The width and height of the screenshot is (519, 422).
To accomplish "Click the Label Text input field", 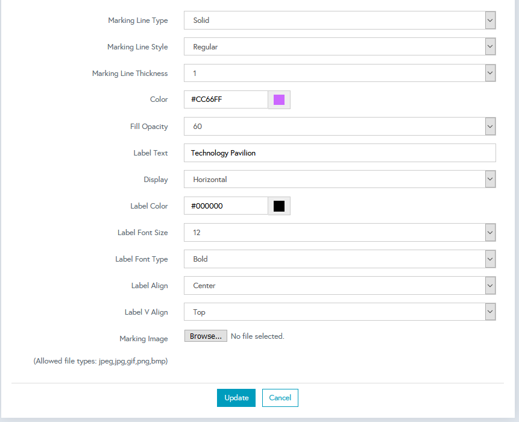I will pos(339,153).
